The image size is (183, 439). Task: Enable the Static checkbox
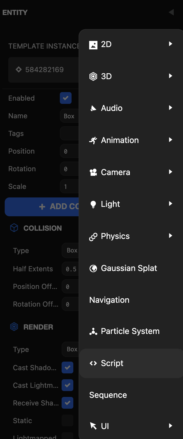67,420
